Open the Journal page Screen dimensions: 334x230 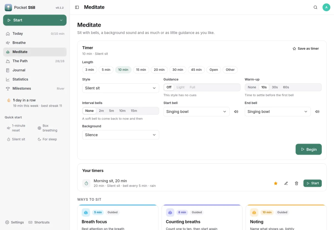click(35, 70)
